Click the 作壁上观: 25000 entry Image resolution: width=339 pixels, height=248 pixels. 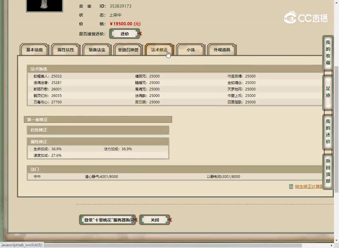(x=242, y=95)
